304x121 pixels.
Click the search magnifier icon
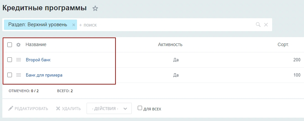(x=258, y=25)
